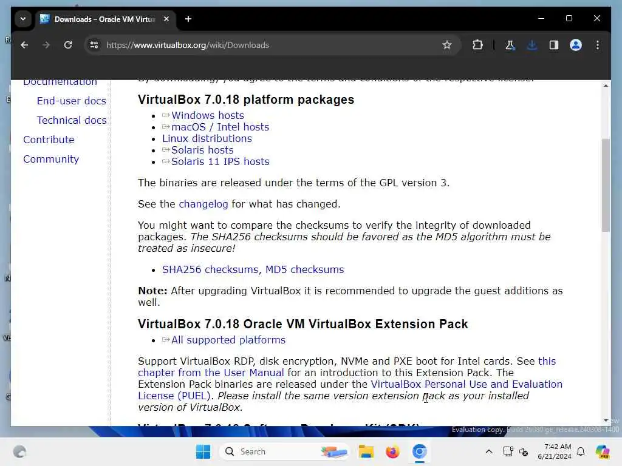Download the Windows hosts package
Image resolution: width=622 pixels, height=466 pixels.
coord(208,115)
